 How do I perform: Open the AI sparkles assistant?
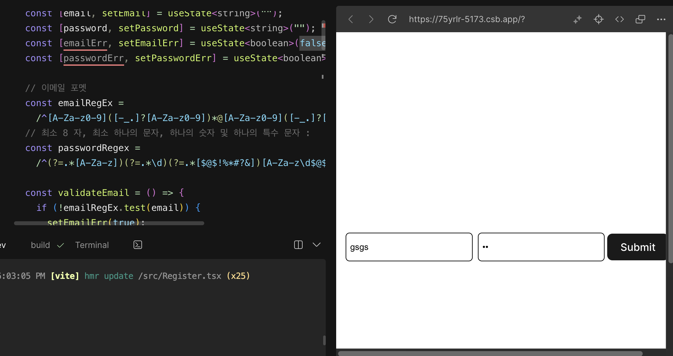pos(577,19)
